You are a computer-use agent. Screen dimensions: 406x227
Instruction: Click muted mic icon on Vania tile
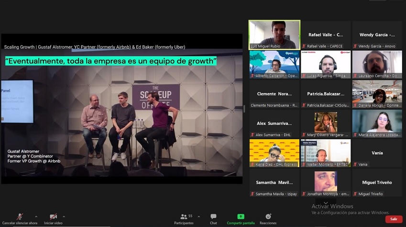355,164
